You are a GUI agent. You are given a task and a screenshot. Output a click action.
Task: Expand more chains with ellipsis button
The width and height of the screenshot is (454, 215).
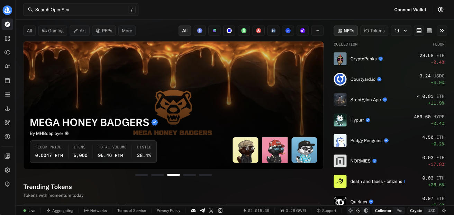[317, 31]
